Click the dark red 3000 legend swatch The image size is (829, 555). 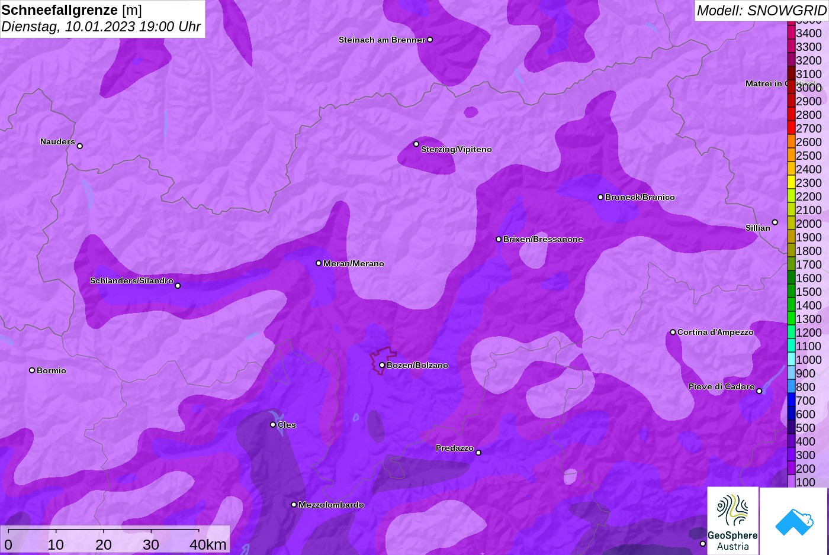click(x=791, y=87)
